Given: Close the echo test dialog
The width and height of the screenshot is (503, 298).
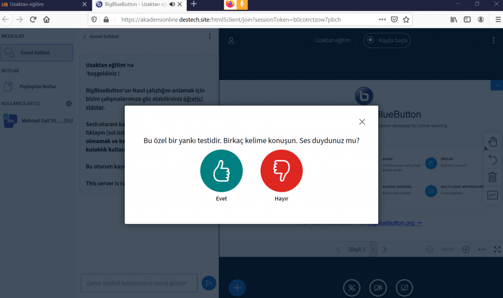Looking at the screenshot, I should [x=362, y=122].
